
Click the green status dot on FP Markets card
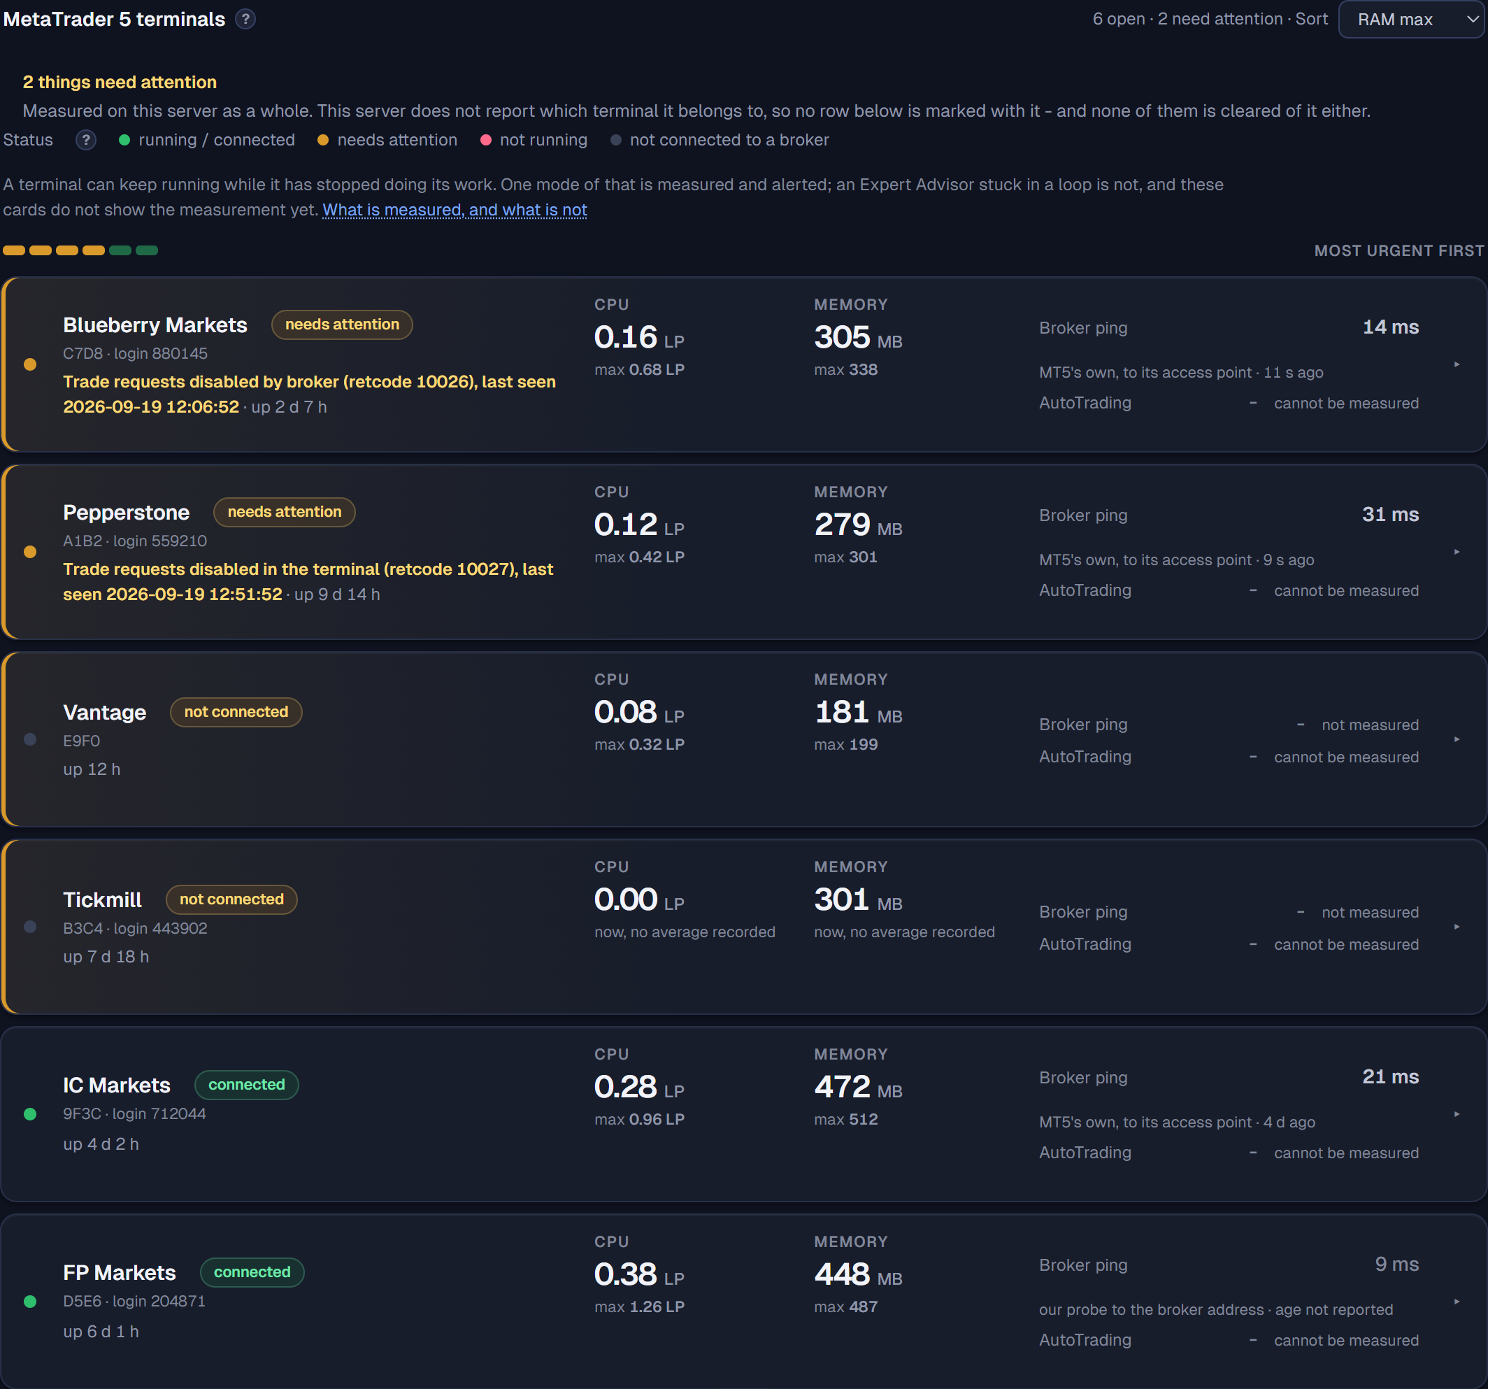pos(30,1302)
